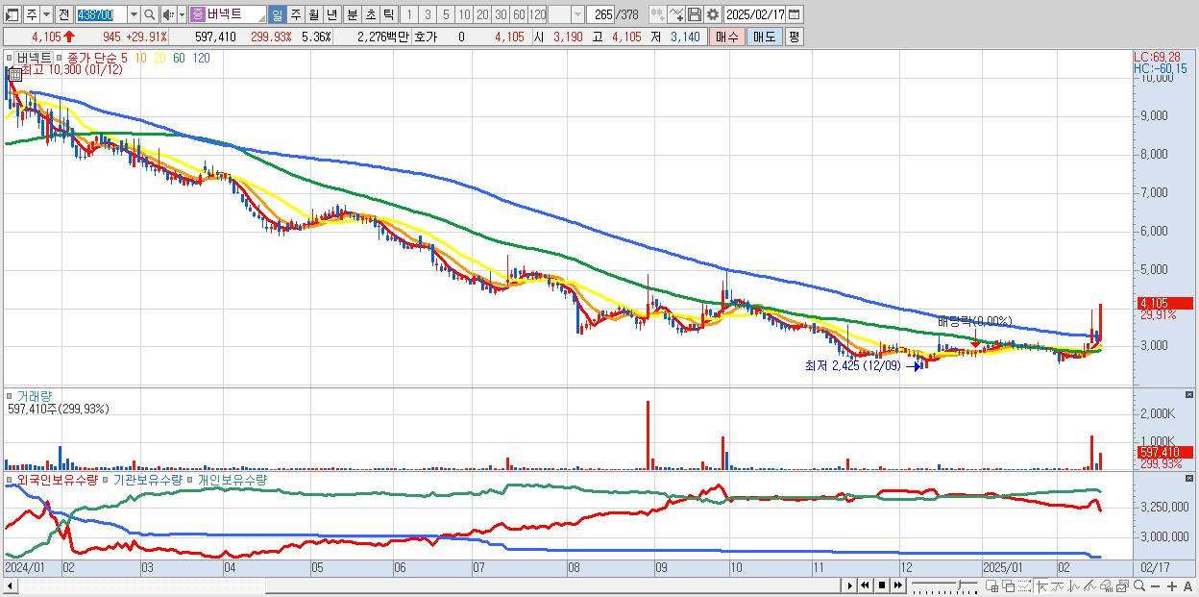Choose interval 120 in period toolbar
This screenshot has width=1199, height=597.
click(x=538, y=14)
